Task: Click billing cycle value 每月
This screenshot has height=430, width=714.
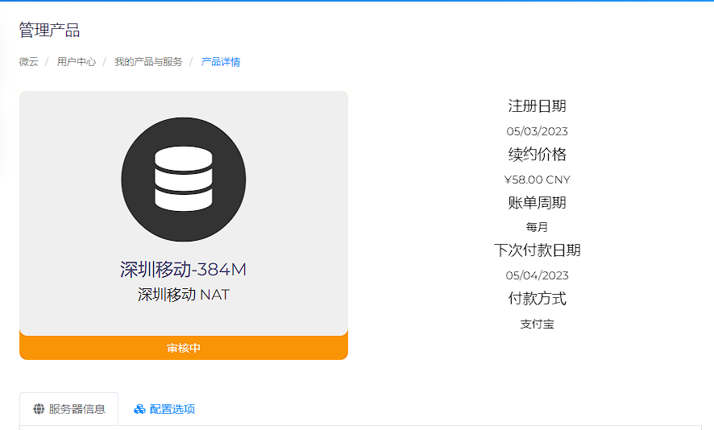Action: 538,226
